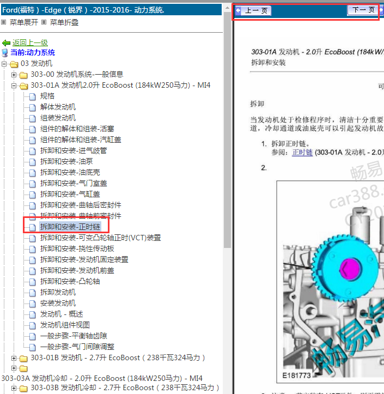The height and width of the screenshot is (394, 384).
Task: Click page icon beside 发动机组件视图
Action: pos(32,325)
